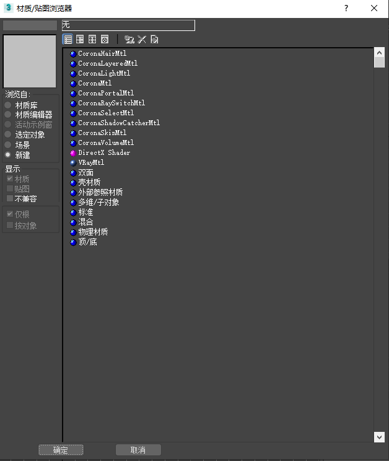The width and height of the screenshot is (389, 461).
Task: Select the 壳材质 material
Action: tap(89, 183)
